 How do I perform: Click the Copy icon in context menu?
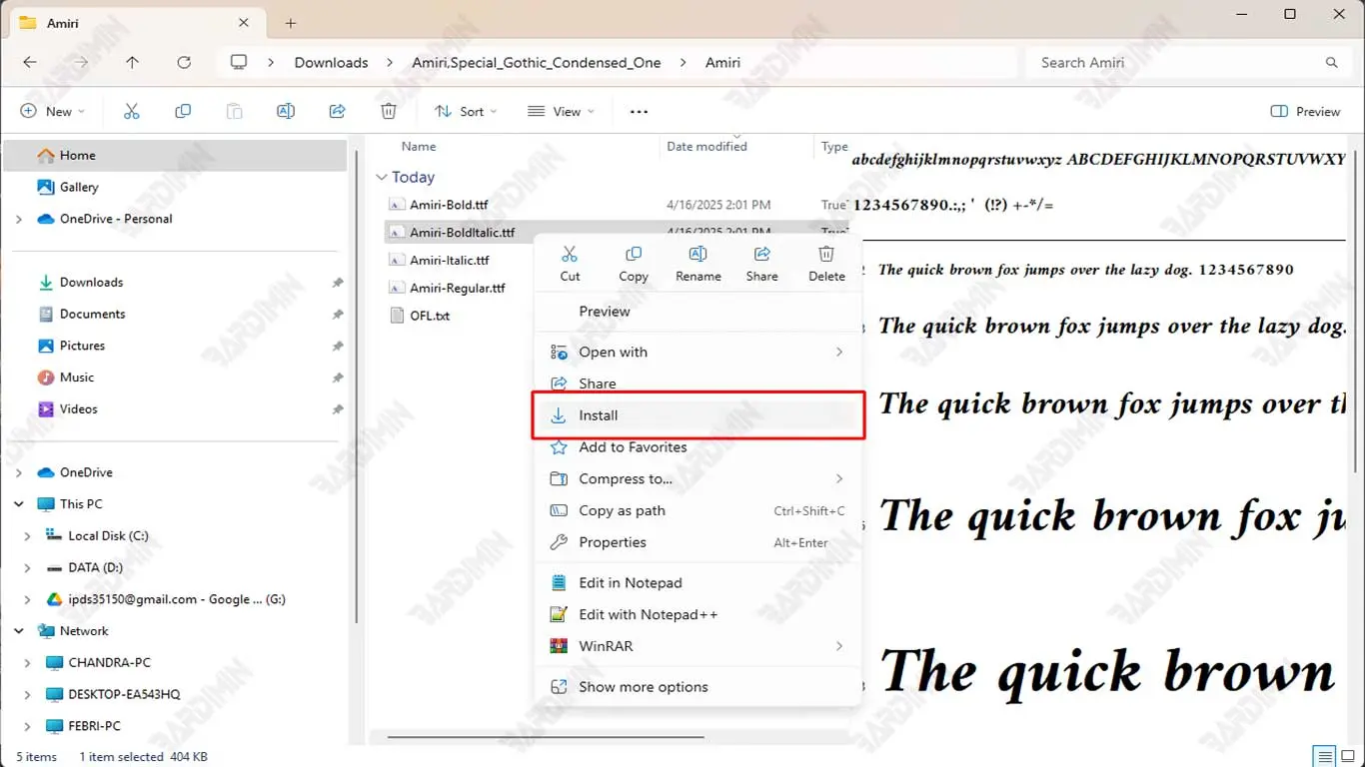633,255
